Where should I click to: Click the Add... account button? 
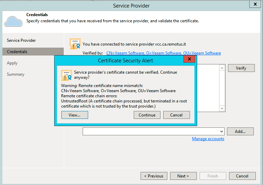tap(240, 131)
